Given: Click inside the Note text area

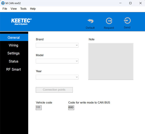Looking at the screenshot, I should (x=111, y=61).
